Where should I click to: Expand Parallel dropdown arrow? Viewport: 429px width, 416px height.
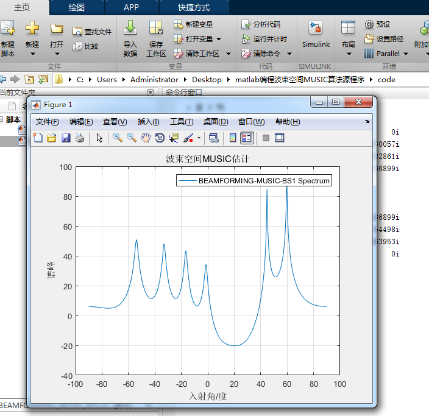click(406, 54)
